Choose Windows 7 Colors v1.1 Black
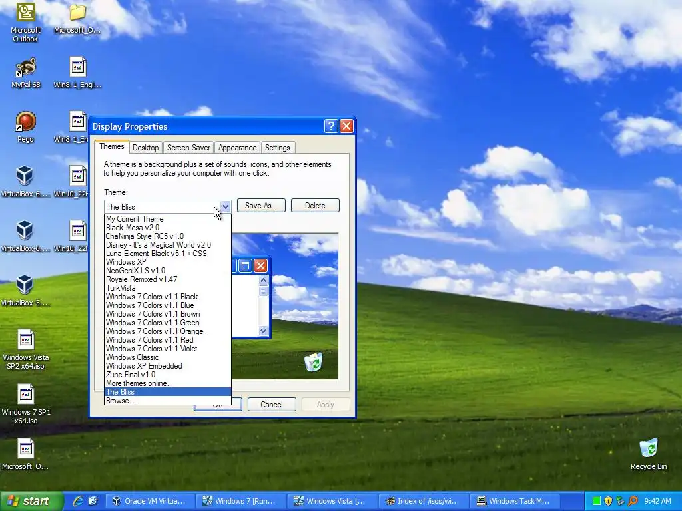This screenshot has height=511, width=682. point(167,297)
